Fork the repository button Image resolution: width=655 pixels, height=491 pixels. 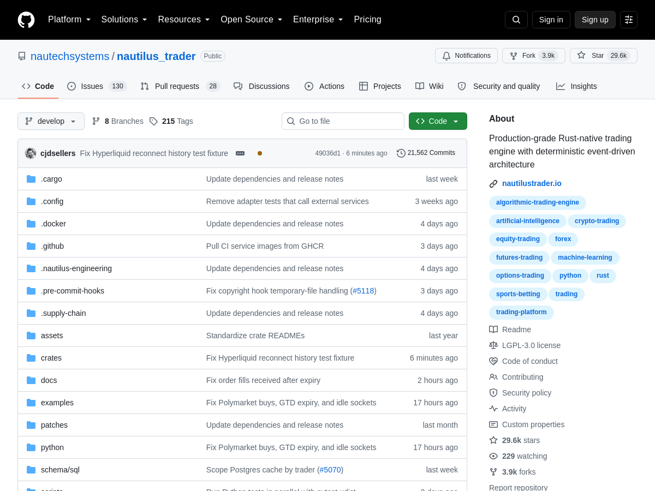[x=533, y=56]
